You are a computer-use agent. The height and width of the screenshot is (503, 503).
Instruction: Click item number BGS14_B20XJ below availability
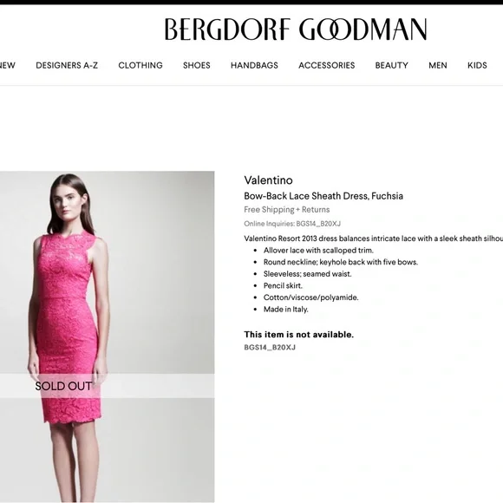270,348
